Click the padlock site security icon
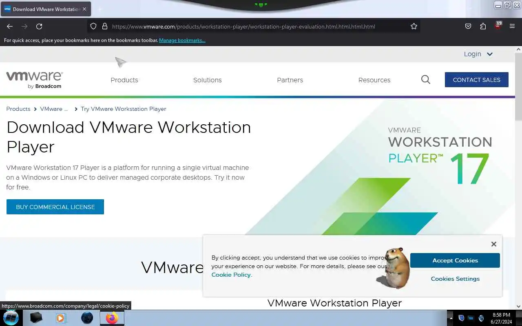This screenshot has height=326, width=522. [105, 26]
